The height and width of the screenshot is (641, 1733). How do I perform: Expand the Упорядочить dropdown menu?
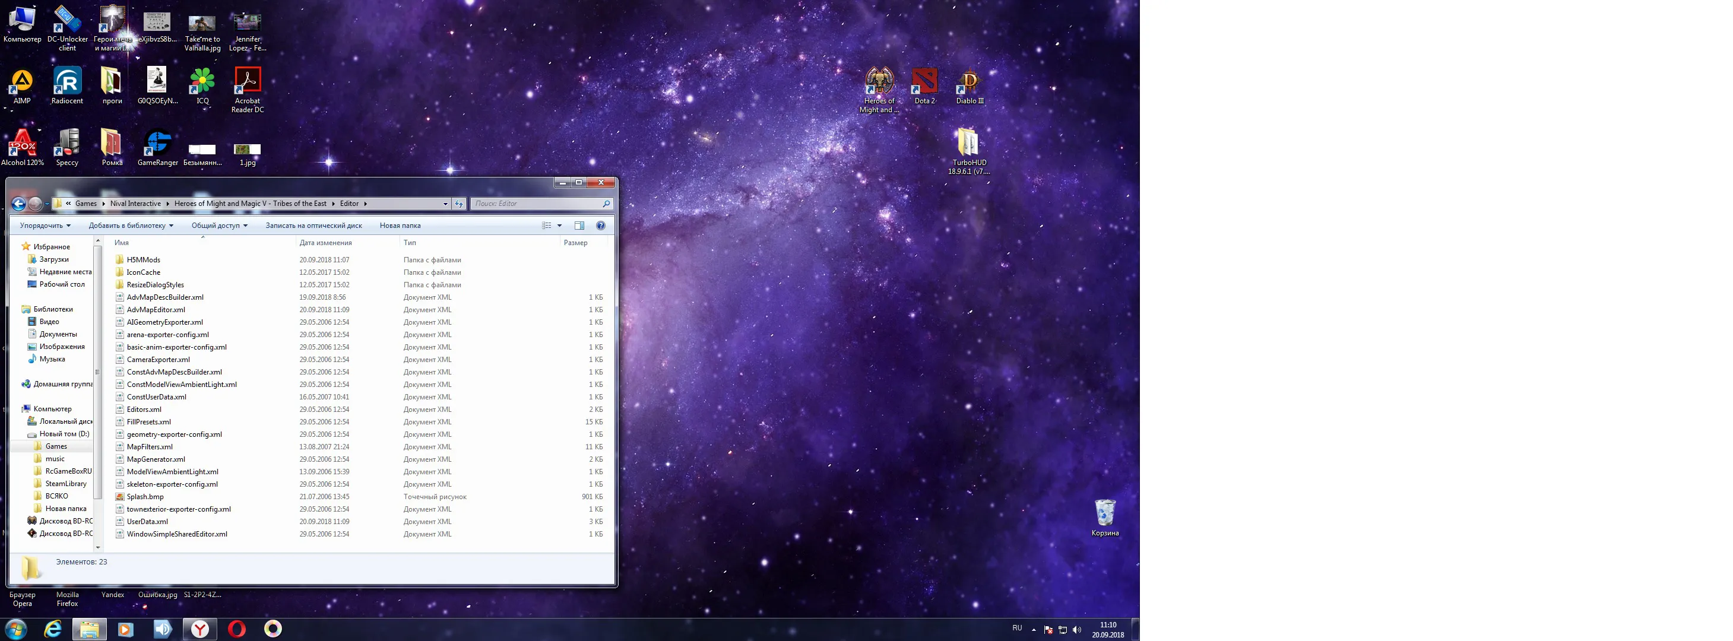45,226
